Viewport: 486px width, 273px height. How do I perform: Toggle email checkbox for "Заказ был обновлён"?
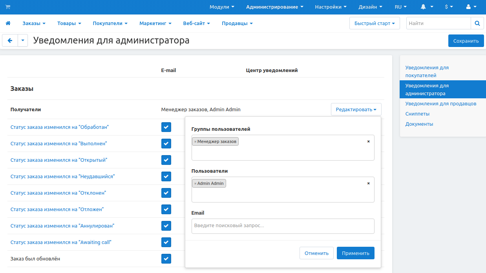[x=166, y=259]
